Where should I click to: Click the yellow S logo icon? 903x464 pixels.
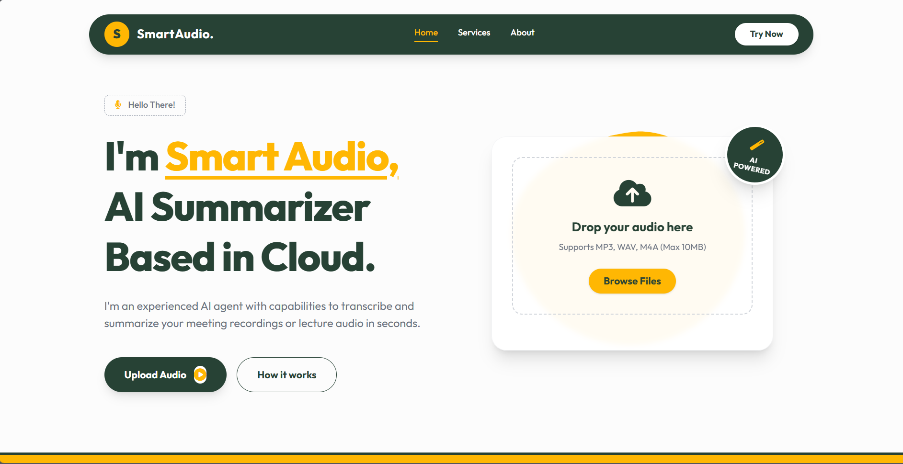117,34
